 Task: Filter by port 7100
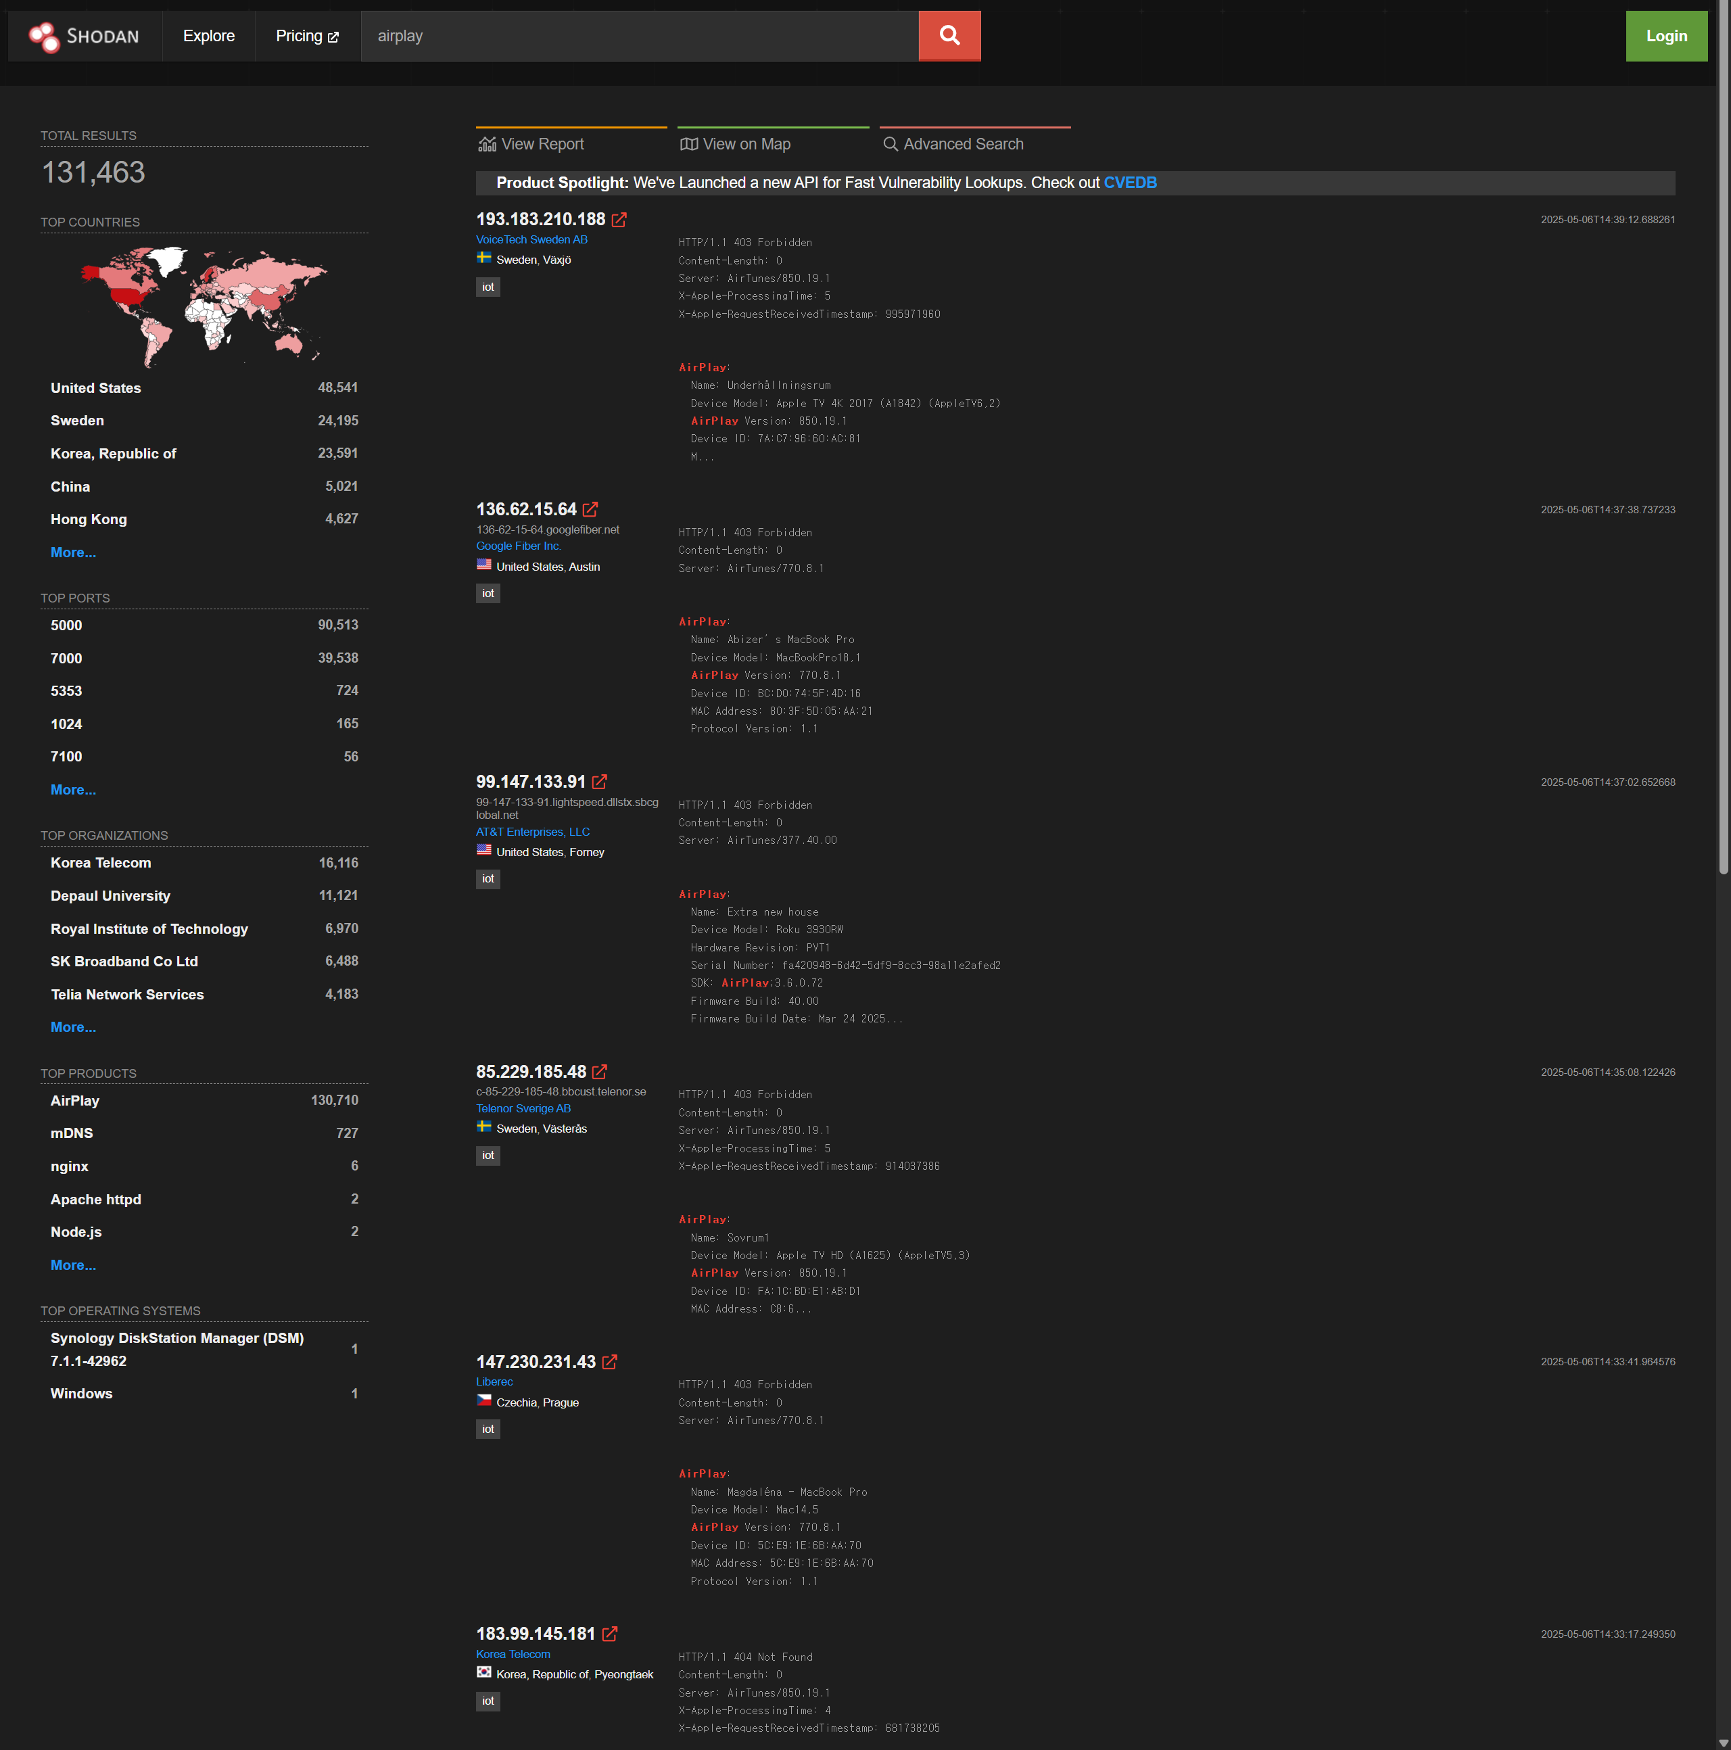(x=204, y=757)
